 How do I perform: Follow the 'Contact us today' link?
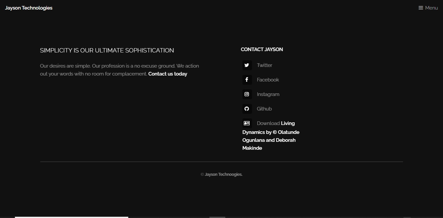point(168,74)
